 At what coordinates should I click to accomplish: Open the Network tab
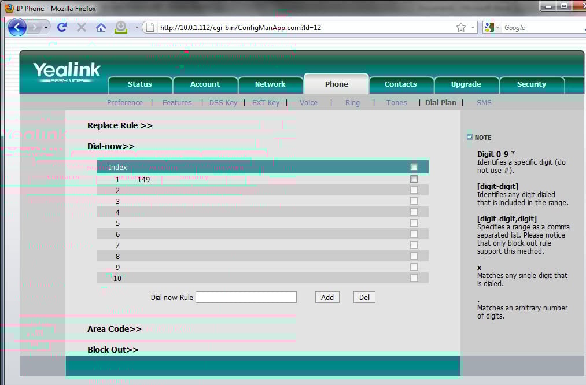click(270, 84)
